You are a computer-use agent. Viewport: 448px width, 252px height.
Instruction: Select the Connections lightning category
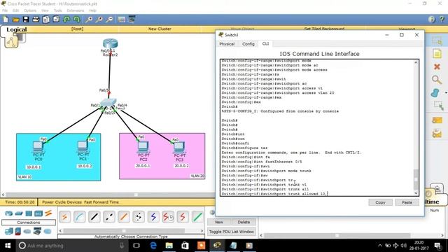pyautogui.click(x=48, y=213)
